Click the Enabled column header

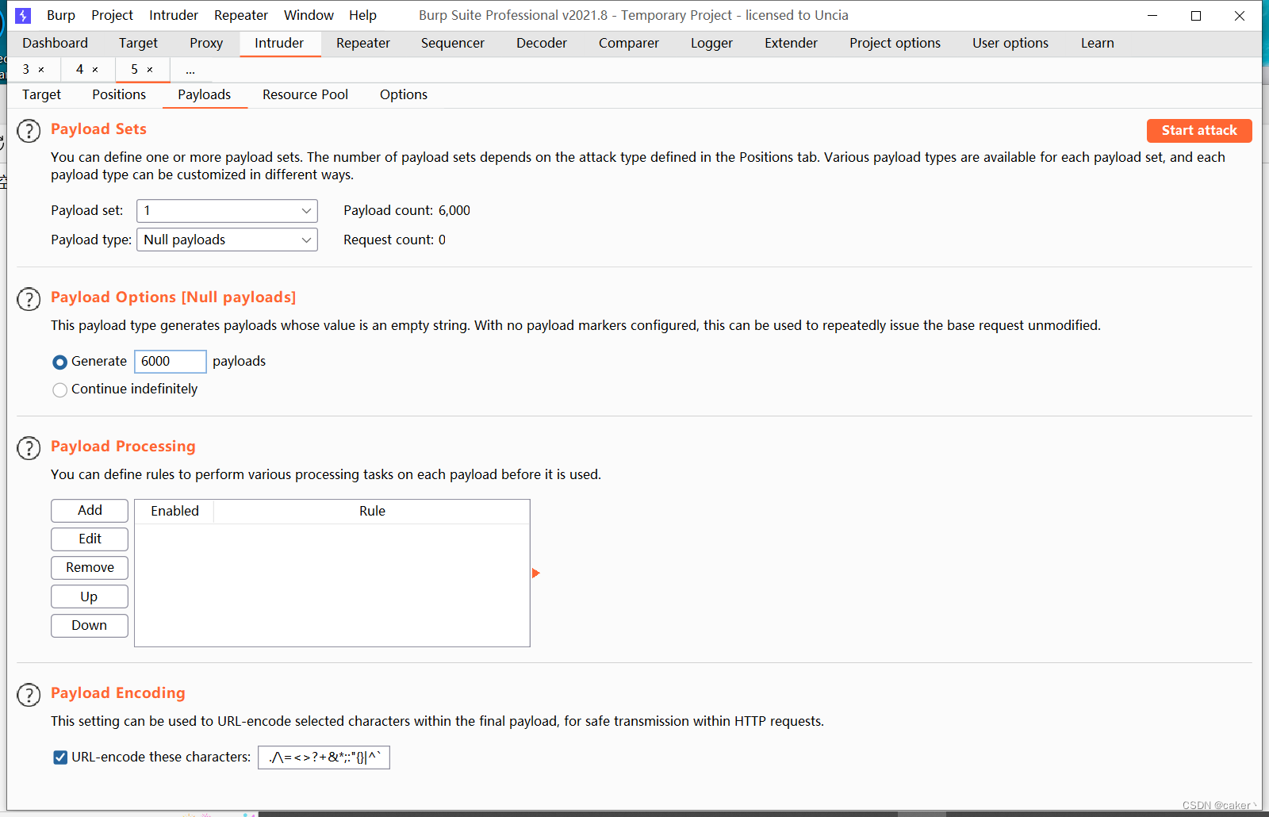[174, 512]
